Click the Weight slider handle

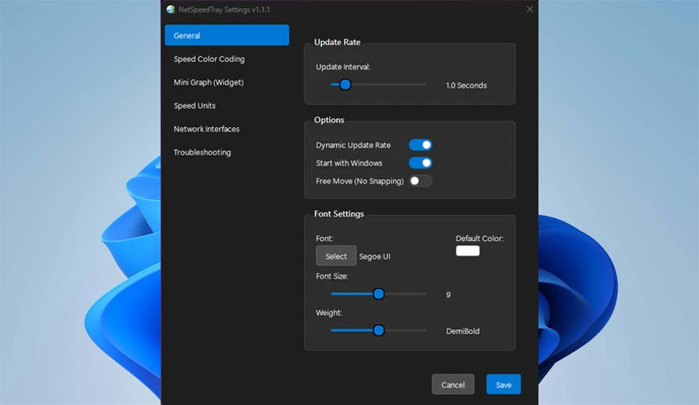point(379,331)
